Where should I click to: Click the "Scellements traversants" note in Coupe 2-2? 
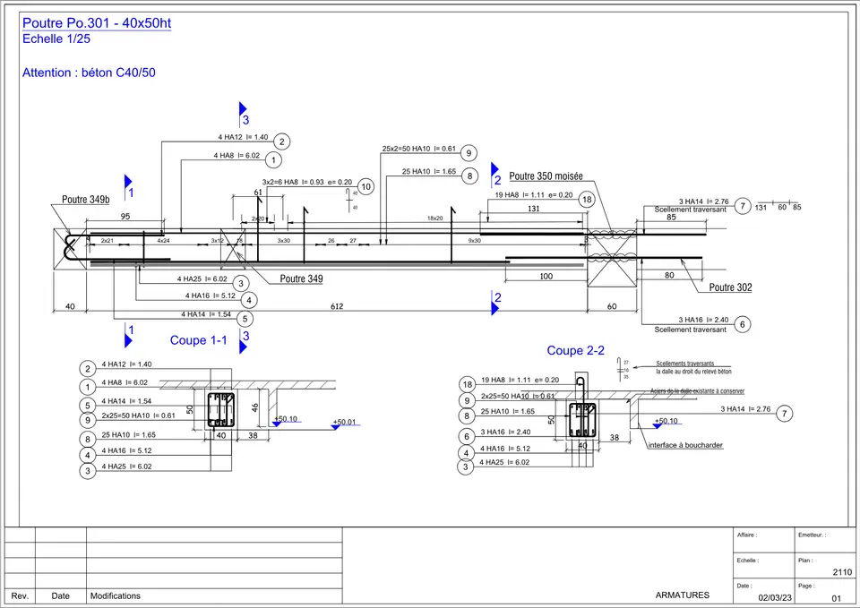[685, 364]
